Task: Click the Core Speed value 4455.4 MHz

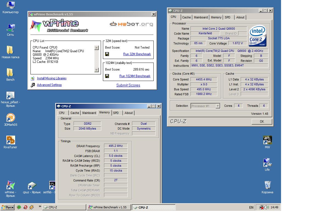Action: pos(204,79)
